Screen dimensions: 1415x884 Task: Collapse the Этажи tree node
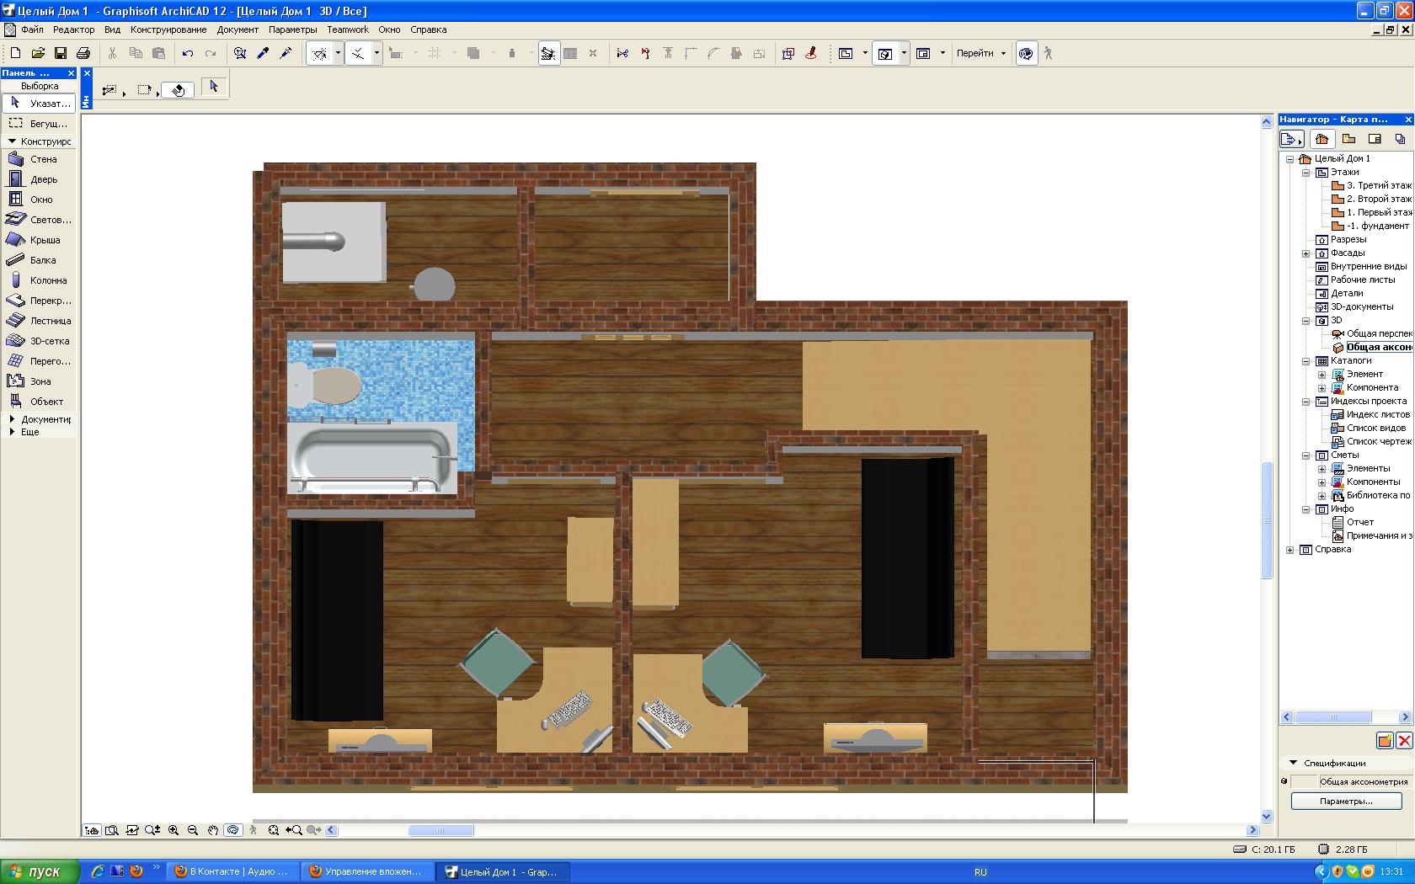[x=1306, y=172]
